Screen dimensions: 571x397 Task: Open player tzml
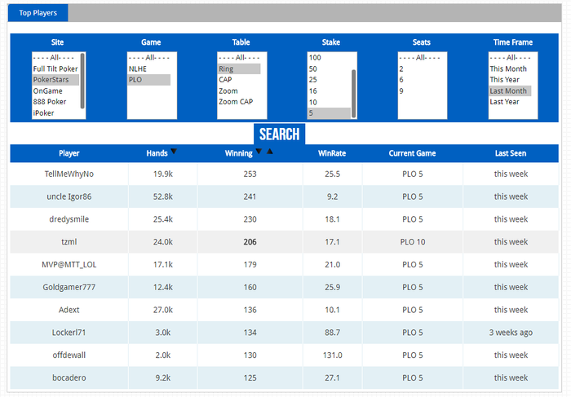[69, 242]
